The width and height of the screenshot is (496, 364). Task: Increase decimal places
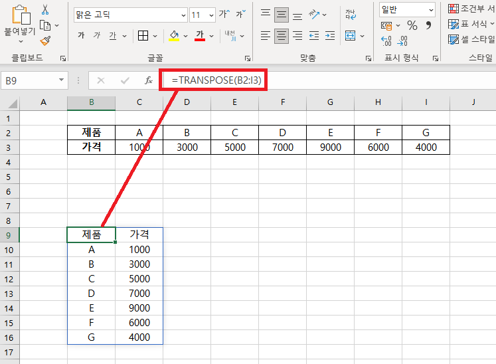[386, 41]
